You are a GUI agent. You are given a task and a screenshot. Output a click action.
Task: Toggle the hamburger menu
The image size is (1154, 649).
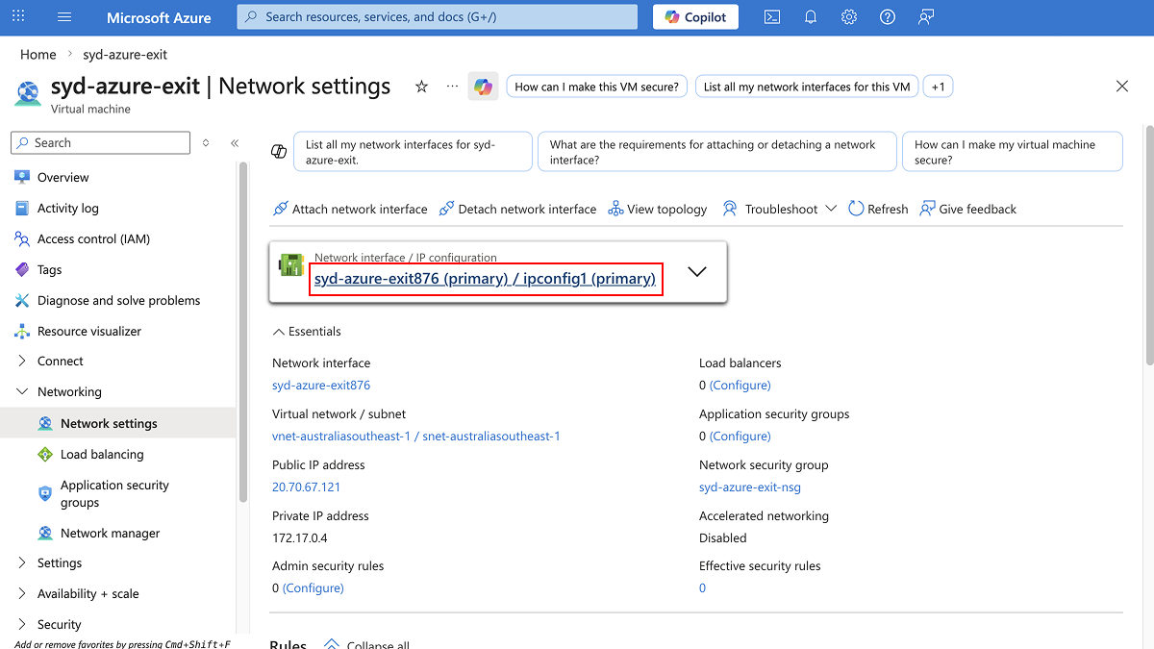coord(63,16)
